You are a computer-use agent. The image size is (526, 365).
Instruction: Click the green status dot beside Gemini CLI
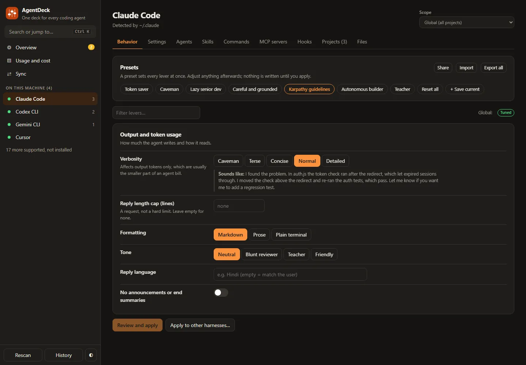coord(9,124)
